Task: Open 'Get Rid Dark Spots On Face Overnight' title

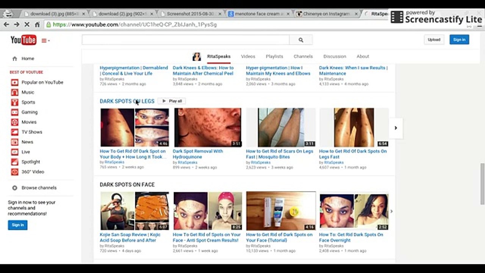Action: click(x=351, y=237)
